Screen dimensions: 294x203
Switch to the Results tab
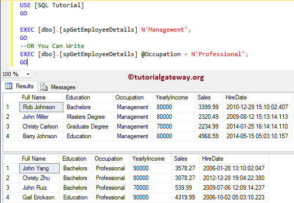(x=19, y=86)
